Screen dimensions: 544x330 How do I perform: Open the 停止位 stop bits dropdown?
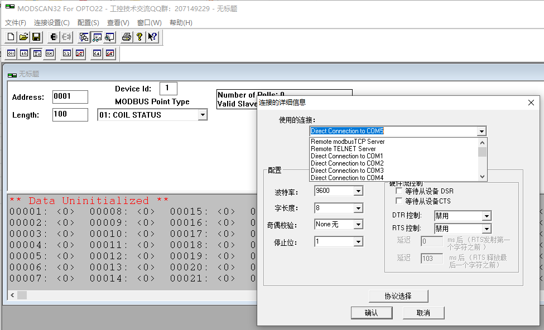click(358, 241)
